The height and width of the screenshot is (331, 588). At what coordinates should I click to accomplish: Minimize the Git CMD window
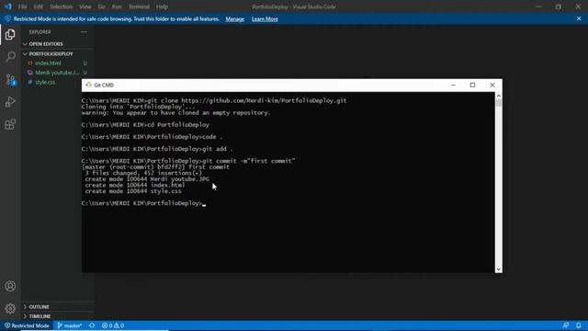pyautogui.click(x=453, y=85)
